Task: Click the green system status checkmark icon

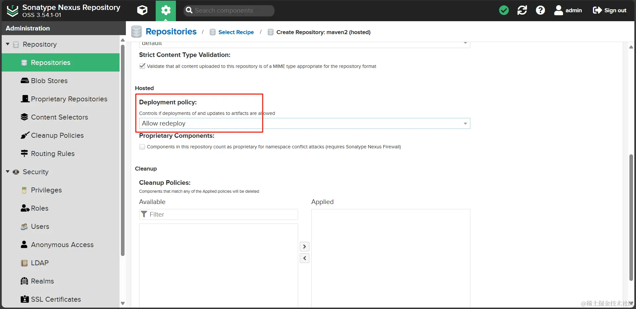Action: click(504, 10)
